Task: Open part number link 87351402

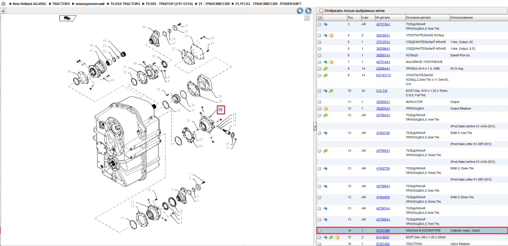Action: tap(383, 244)
